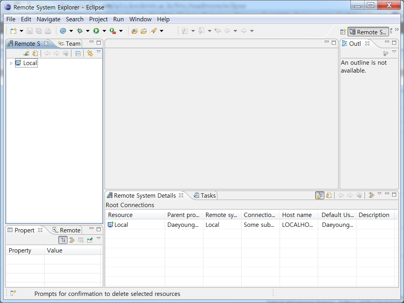
Task: Open the Search menu
Action: point(75,19)
